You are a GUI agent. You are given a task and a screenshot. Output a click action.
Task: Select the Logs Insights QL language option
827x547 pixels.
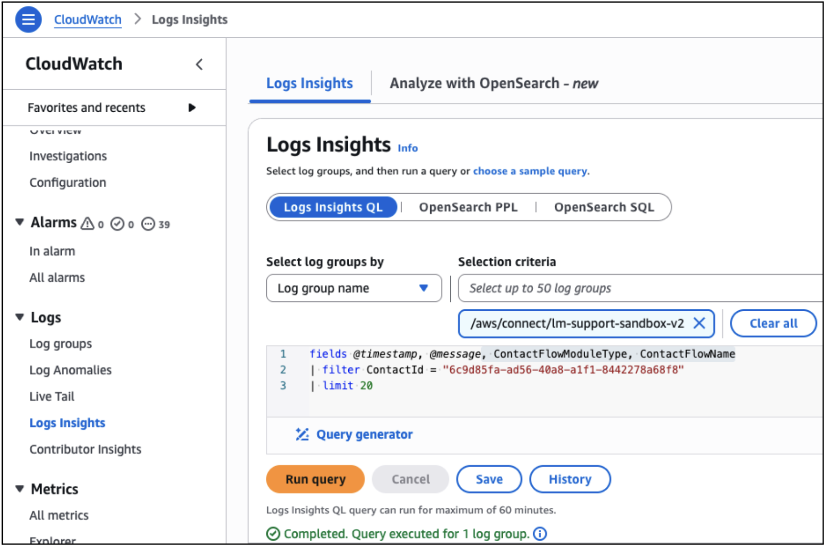coord(333,207)
